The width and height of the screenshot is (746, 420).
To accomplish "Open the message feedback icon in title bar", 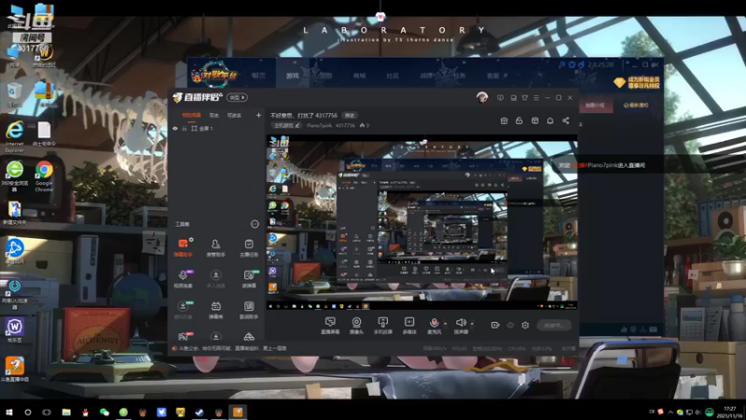I will pos(500,98).
